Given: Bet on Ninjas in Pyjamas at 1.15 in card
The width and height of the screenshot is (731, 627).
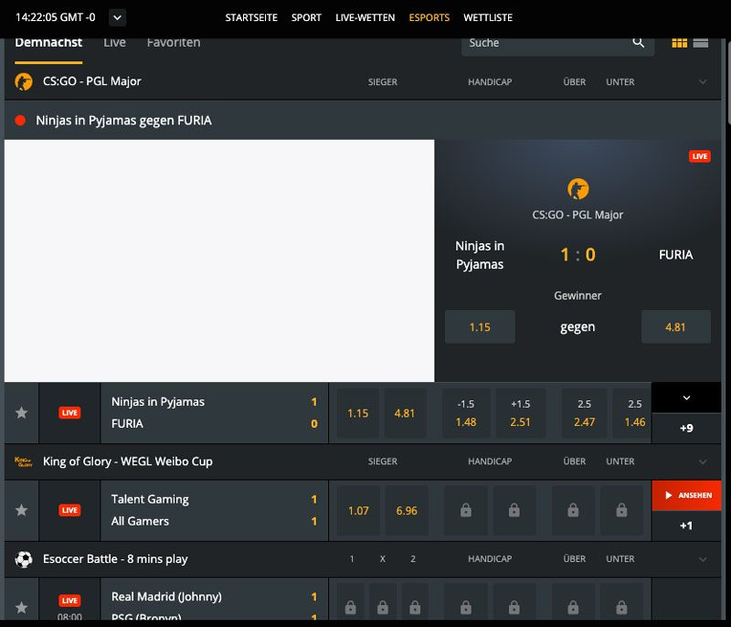Looking at the screenshot, I should point(480,327).
